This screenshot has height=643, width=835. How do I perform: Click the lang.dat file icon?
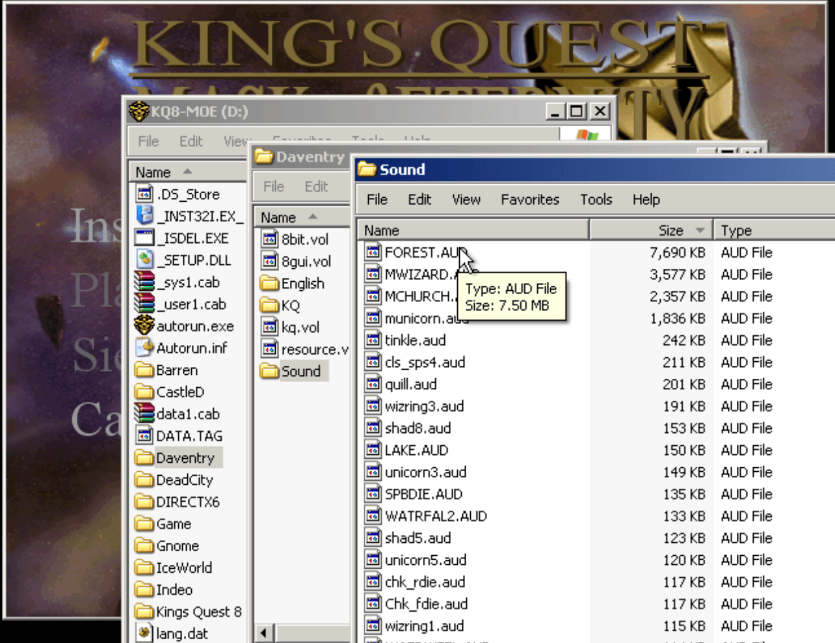(x=144, y=633)
